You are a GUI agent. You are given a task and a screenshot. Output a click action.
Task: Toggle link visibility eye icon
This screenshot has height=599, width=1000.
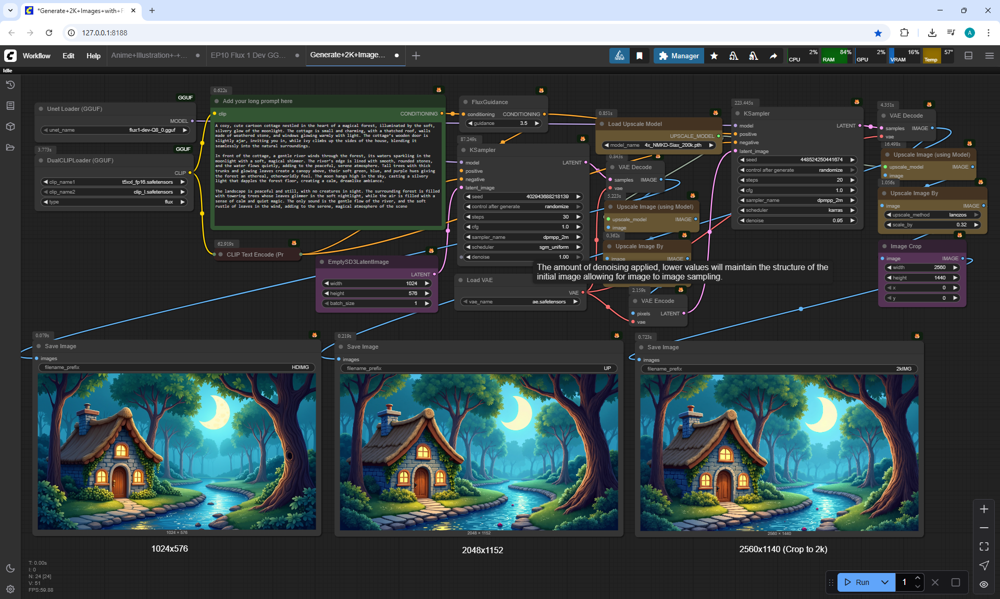(x=984, y=584)
